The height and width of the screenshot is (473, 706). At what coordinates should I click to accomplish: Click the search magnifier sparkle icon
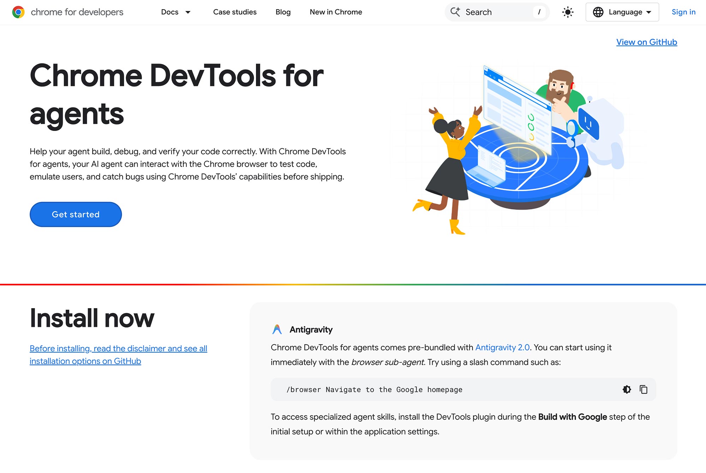455,12
